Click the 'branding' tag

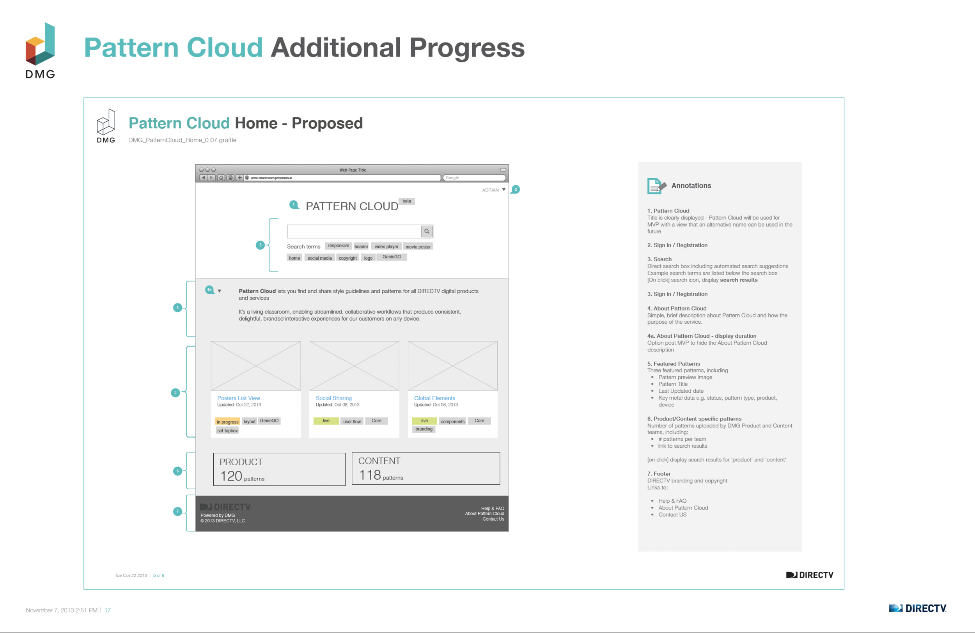pos(424,429)
